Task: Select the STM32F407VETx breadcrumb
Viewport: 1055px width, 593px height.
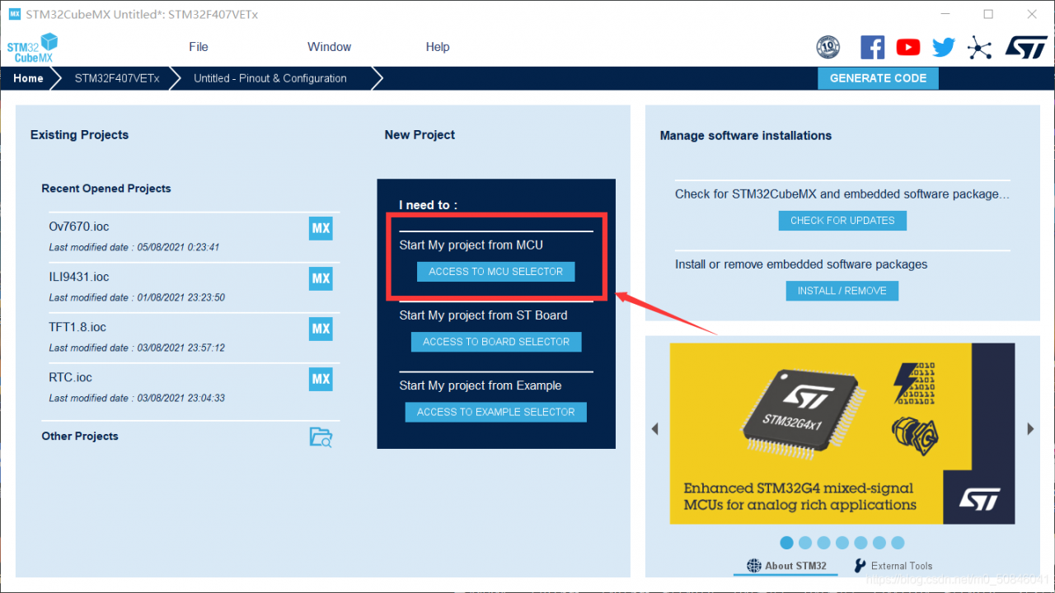Action: pyautogui.click(x=117, y=78)
